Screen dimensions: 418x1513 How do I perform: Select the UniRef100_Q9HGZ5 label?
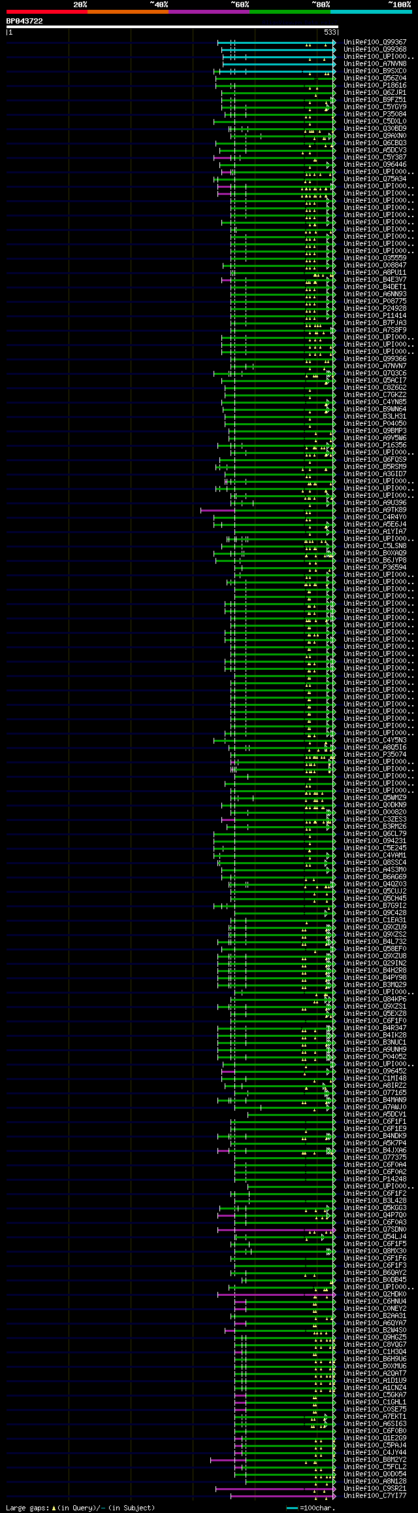pyautogui.click(x=375, y=1337)
